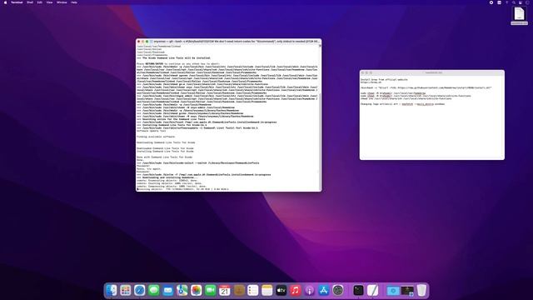
Task: Open Contacts app in dock
Action: (x=239, y=291)
